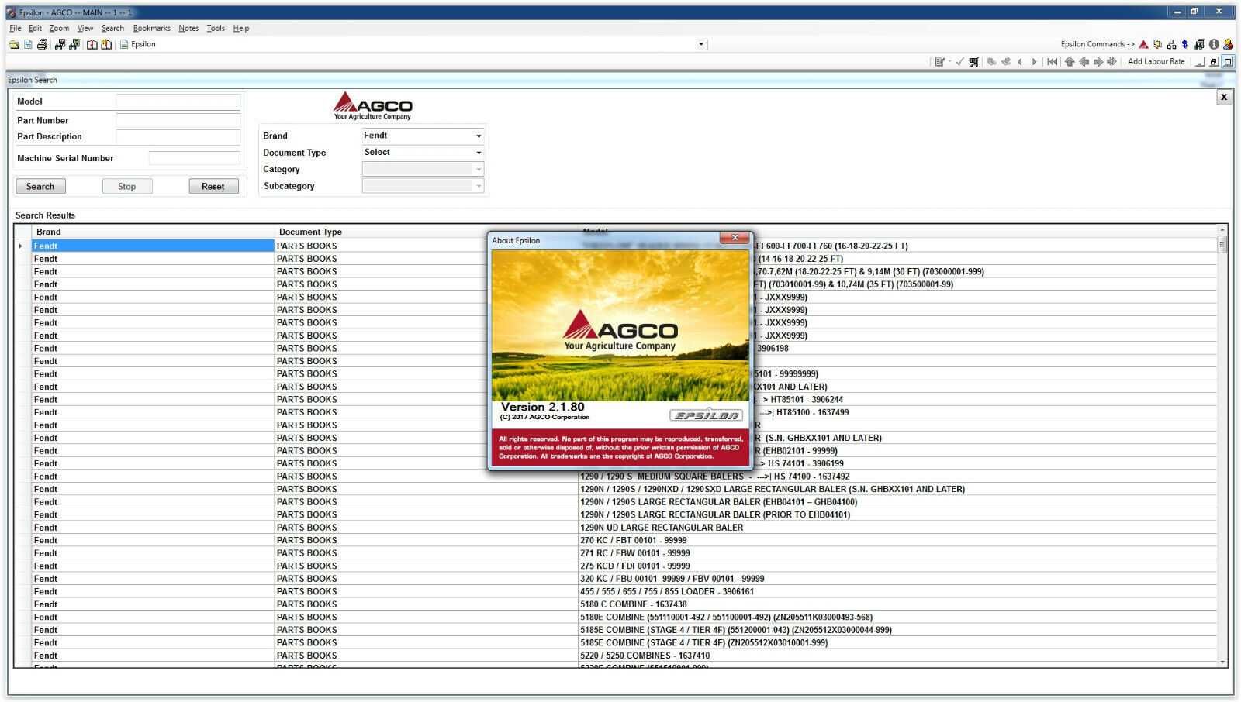This screenshot has width=1241, height=702.
Task: Click the left arrow navigation icon
Action: tap(1084, 61)
